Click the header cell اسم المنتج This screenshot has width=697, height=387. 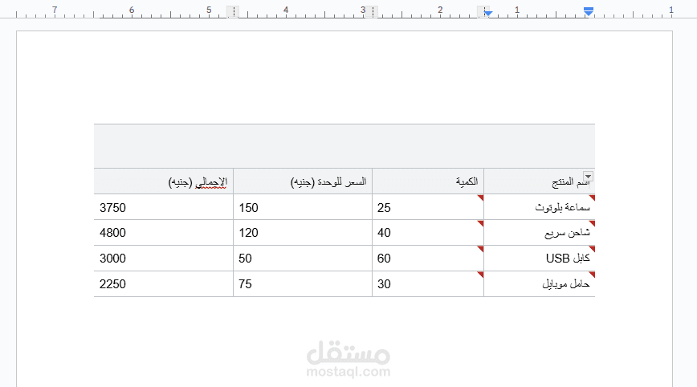click(539, 181)
